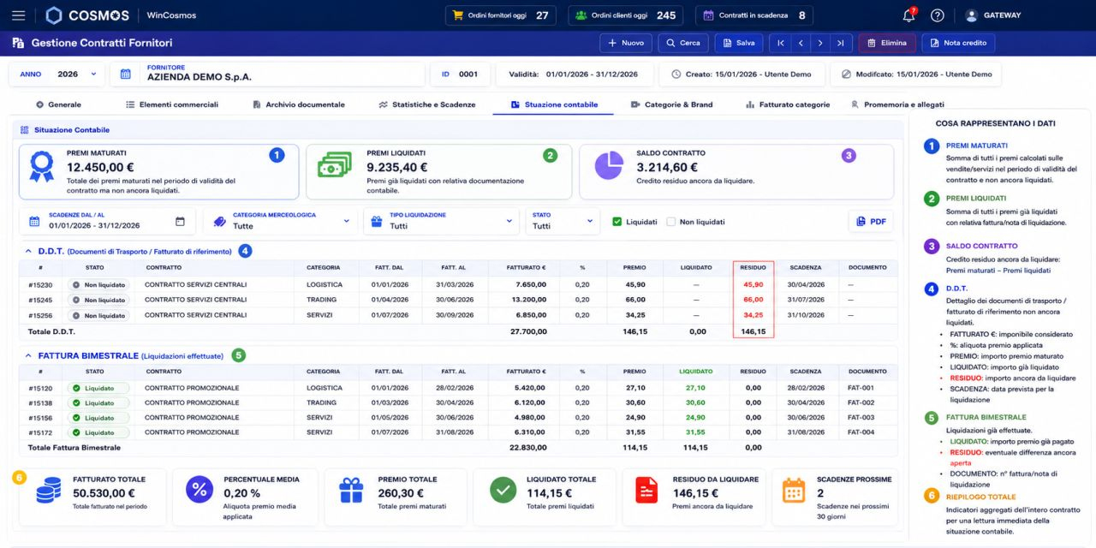
Task: Click the Nota credito button
Action: (958, 43)
